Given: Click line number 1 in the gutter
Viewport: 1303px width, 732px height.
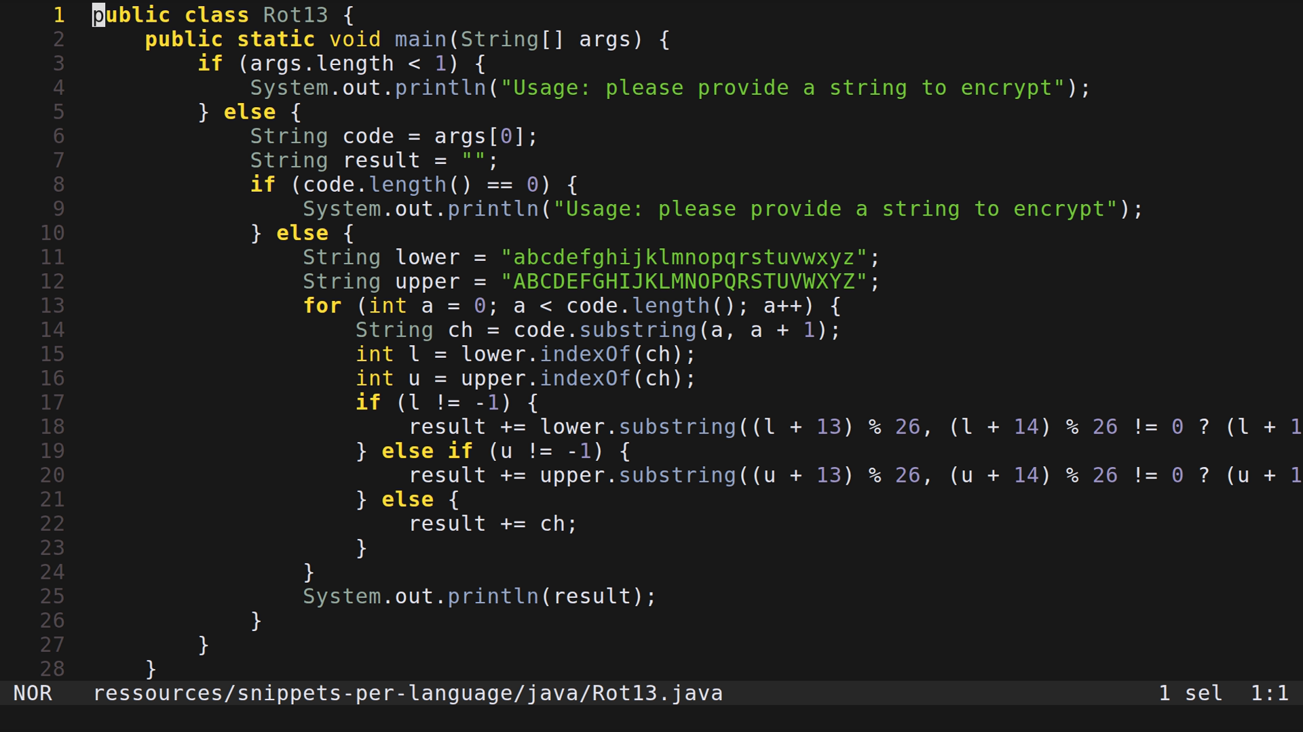Looking at the screenshot, I should 58,15.
